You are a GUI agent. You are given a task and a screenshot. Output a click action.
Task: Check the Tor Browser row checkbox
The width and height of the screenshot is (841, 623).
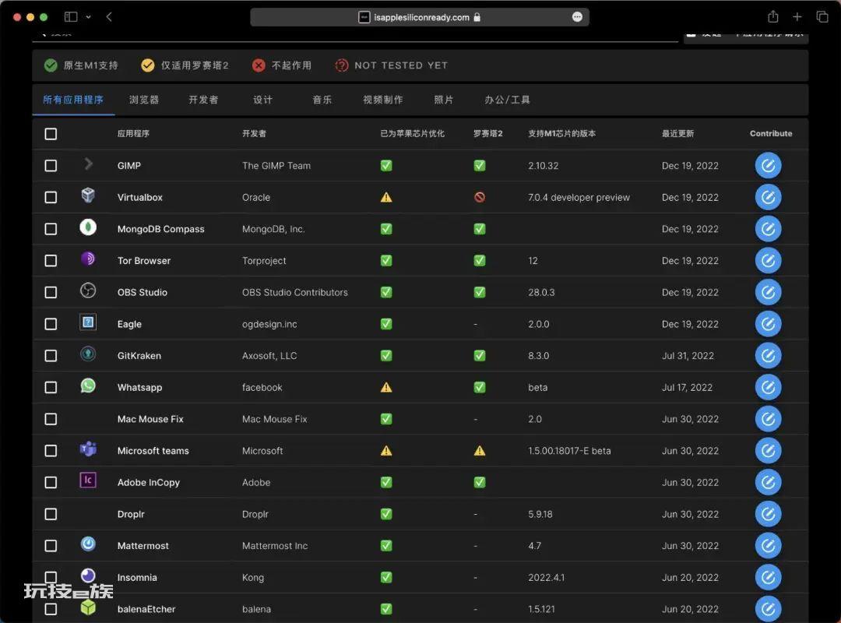pos(51,260)
